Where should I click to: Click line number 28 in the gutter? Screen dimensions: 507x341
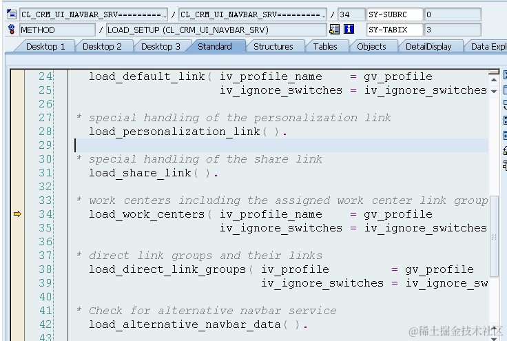(x=45, y=131)
